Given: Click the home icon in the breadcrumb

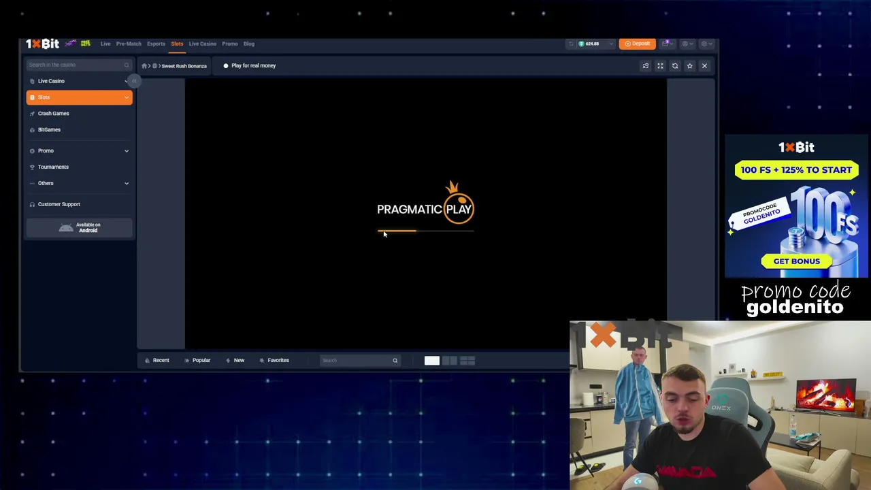Looking at the screenshot, I should pos(144,66).
